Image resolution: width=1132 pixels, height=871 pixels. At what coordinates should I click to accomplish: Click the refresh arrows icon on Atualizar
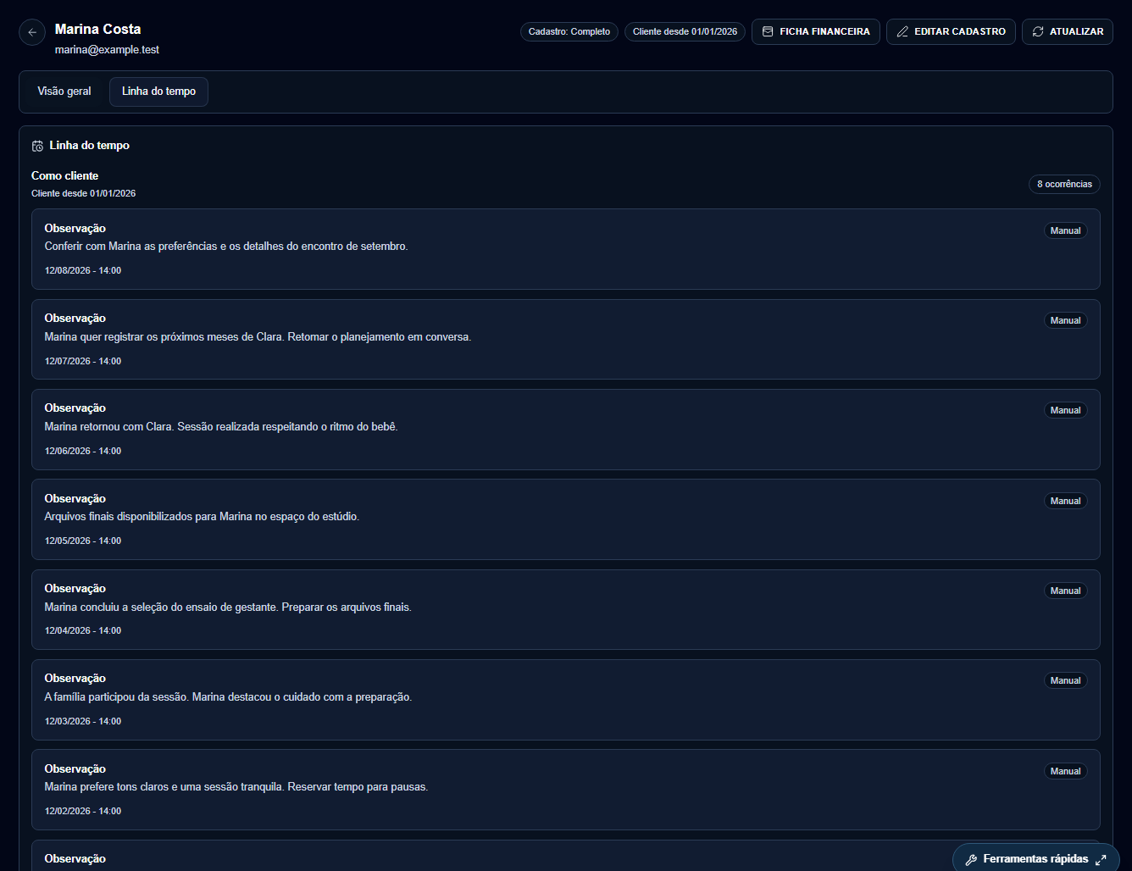point(1038,31)
